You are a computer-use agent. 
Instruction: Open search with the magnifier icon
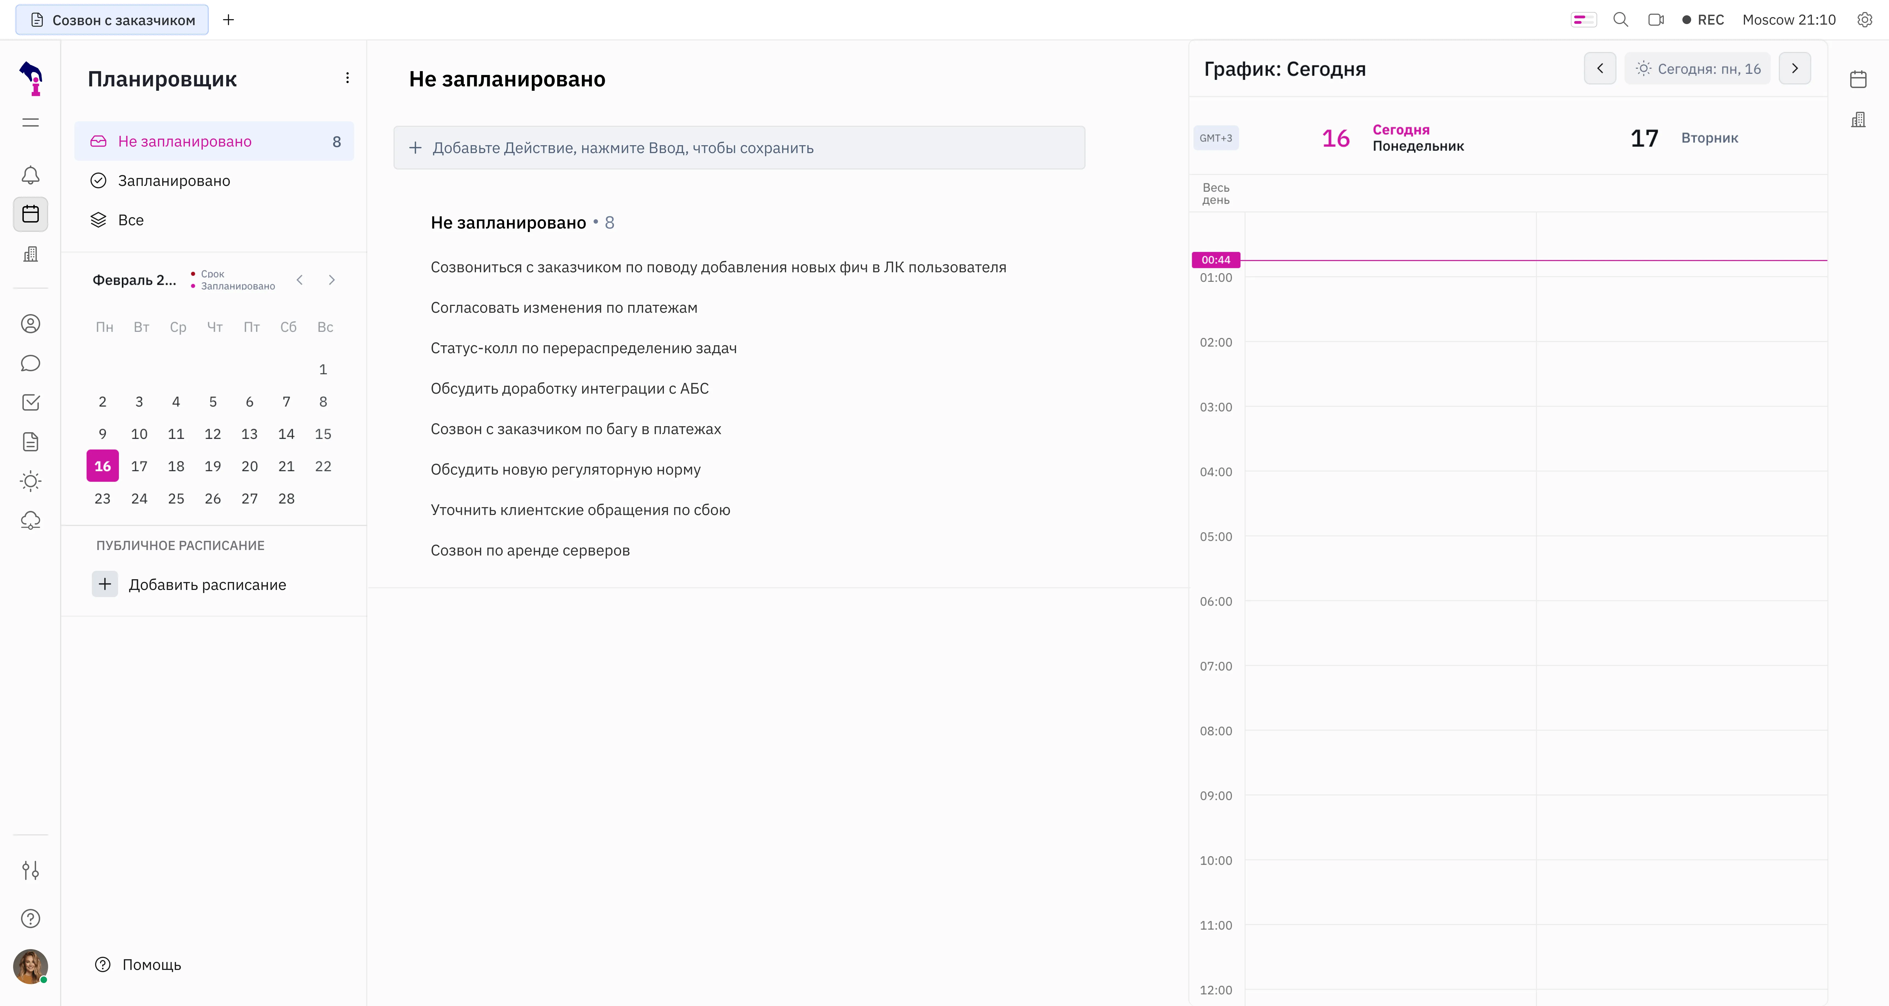click(x=1621, y=20)
